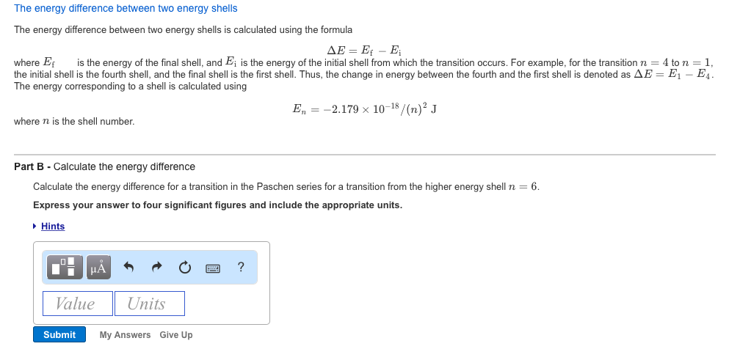Submit the answer

59,334
